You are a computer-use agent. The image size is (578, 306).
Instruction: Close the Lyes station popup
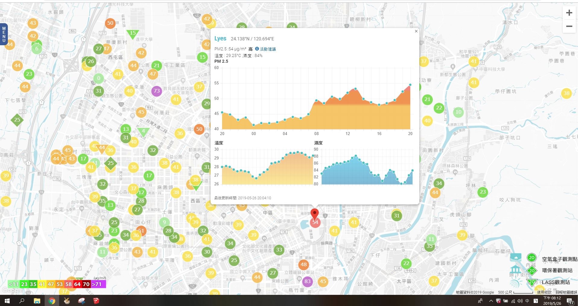[416, 31]
